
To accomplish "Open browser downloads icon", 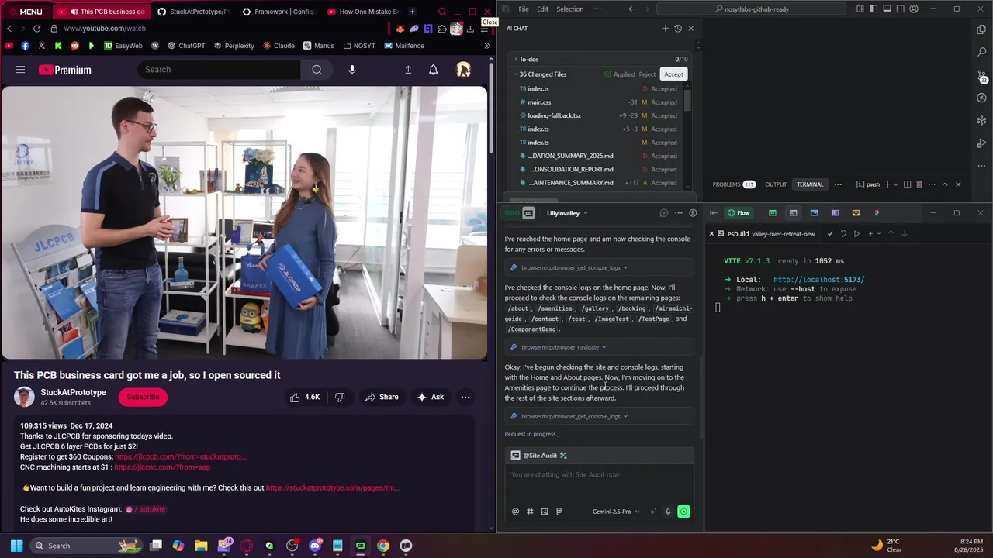I will point(470,29).
